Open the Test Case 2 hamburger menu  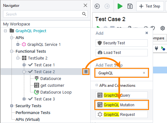86,72
